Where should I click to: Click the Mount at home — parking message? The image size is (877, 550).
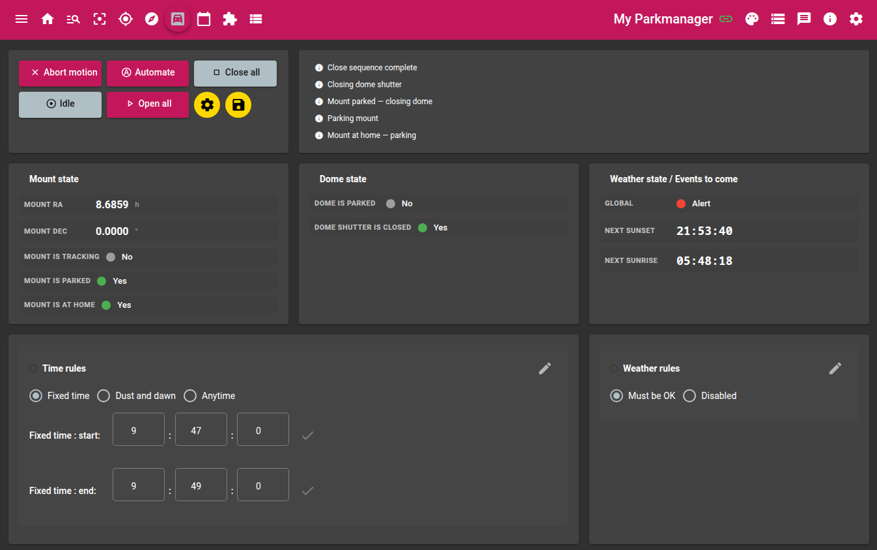pos(372,135)
